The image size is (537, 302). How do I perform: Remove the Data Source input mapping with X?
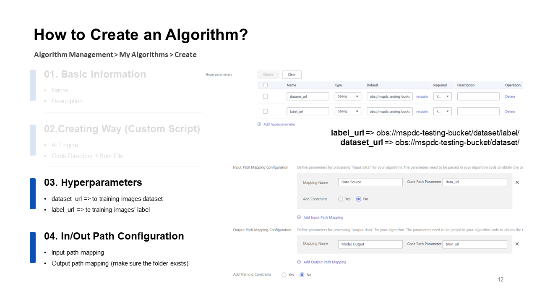tap(517, 182)
